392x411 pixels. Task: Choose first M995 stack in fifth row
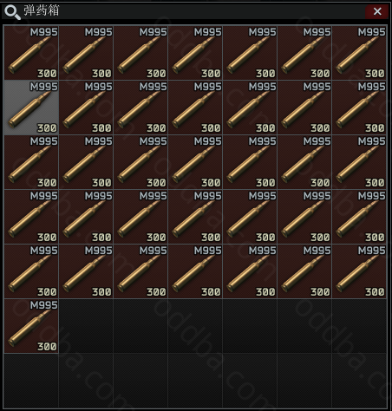tap(31, 271)
